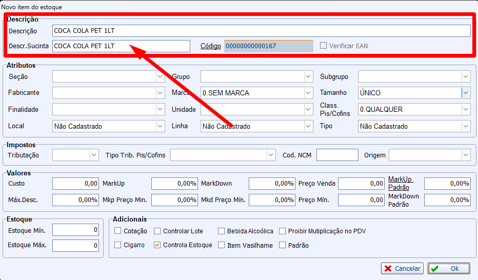
Task: Mark the Bebida Alcoólica checkbox
Action: tap(222, 231)
